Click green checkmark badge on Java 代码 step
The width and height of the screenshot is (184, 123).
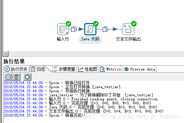(x=96, y=24)
